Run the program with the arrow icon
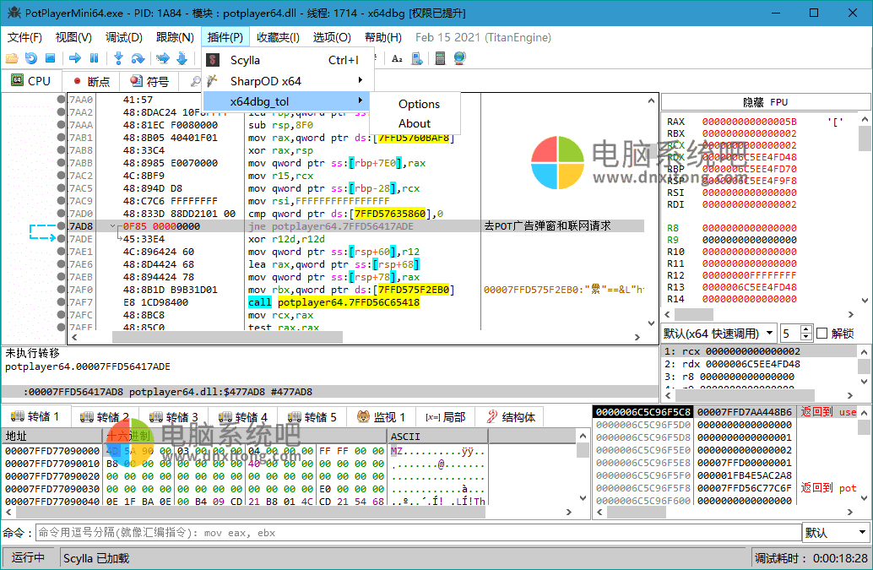This screenshot has width=873, height=570. click(x=74, y=58)
